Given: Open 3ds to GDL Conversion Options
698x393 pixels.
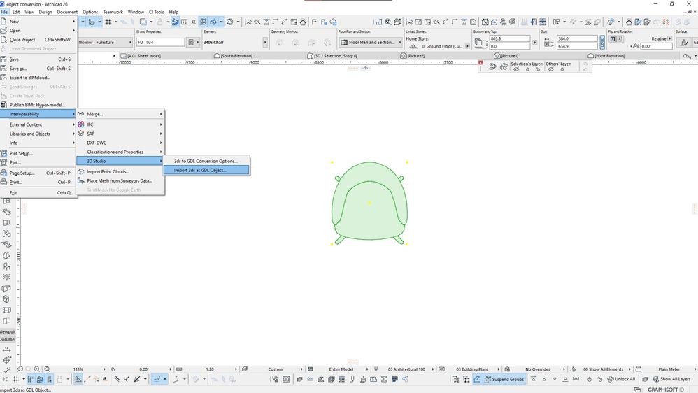Looking at the screenshot, I should tap(206, 161).
